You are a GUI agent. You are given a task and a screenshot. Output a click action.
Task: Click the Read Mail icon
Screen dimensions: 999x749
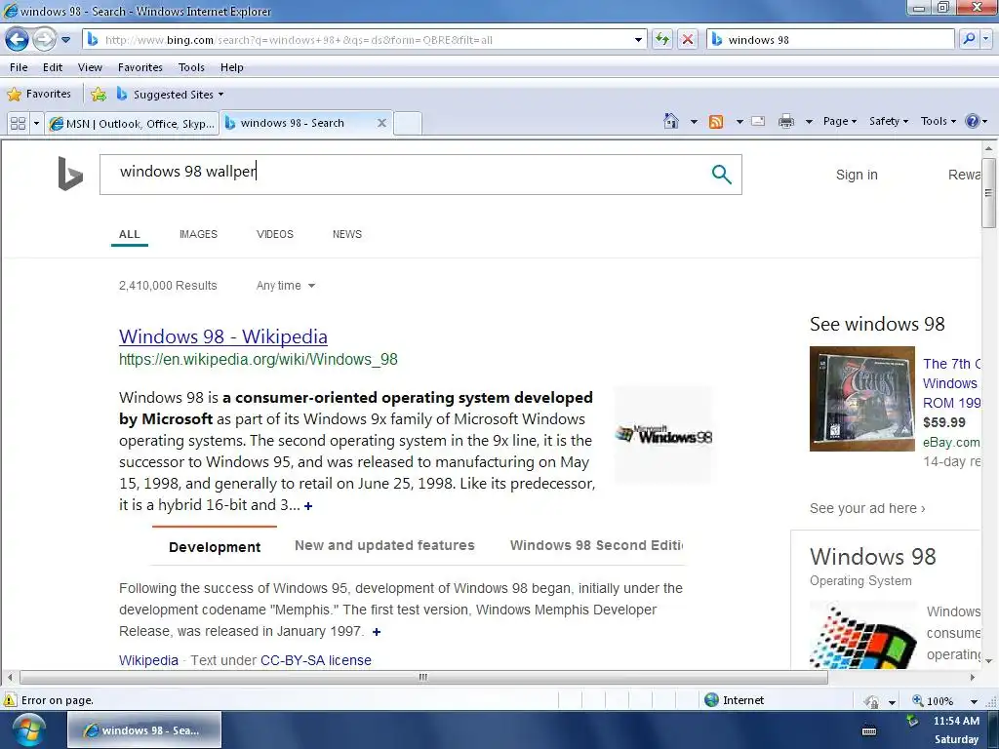758,121
